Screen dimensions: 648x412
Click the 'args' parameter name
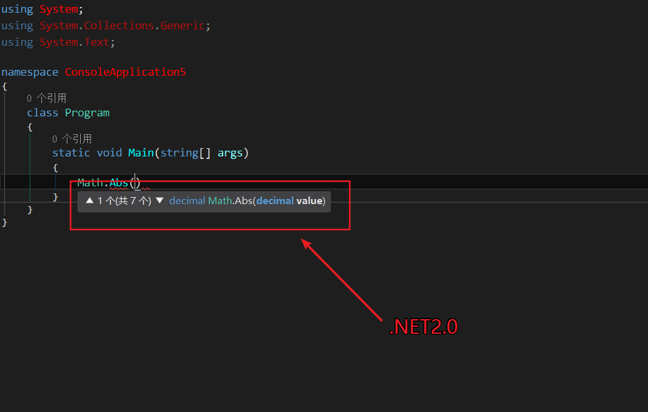(230, 153)
